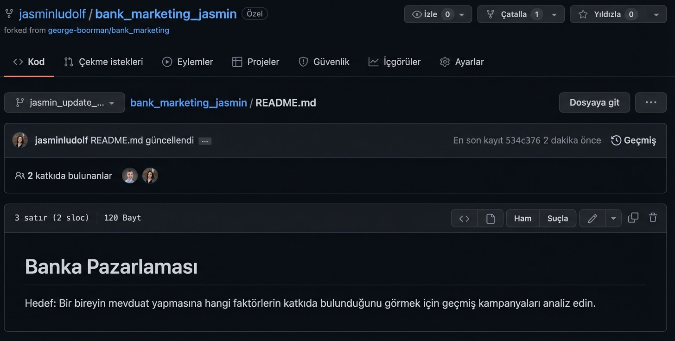
Task: Open the raw file copy icon
Action: click(x=633, y=218)
